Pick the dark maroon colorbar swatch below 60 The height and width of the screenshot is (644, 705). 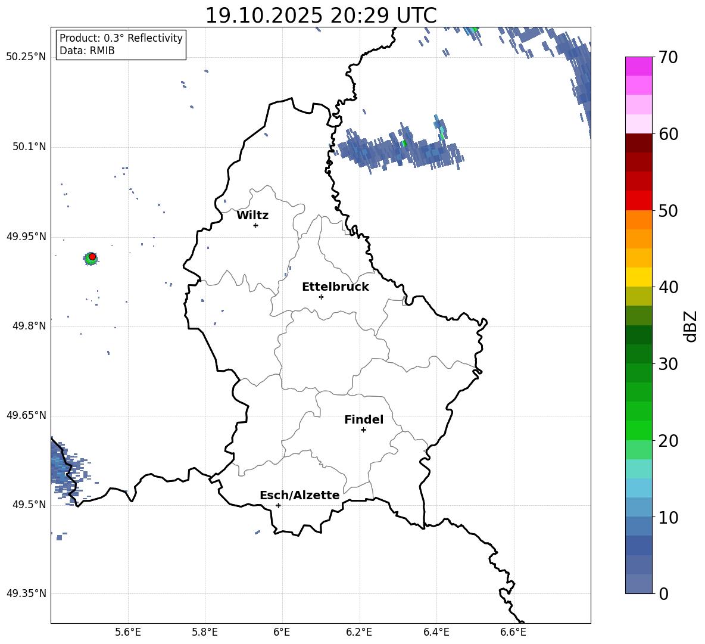click(x=639, y=143)
